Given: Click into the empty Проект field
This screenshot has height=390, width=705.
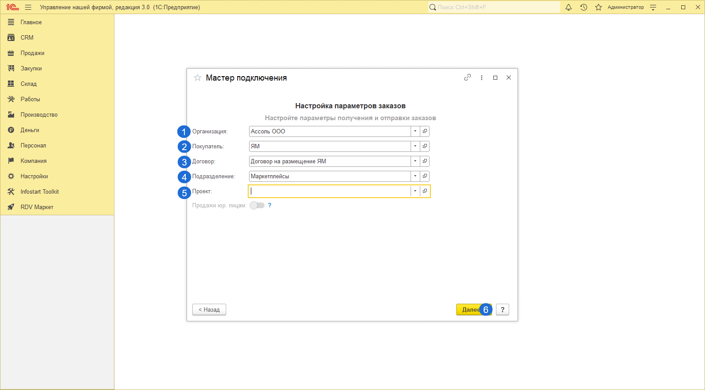Looking at the screenshot, I should tap(330, 191).
